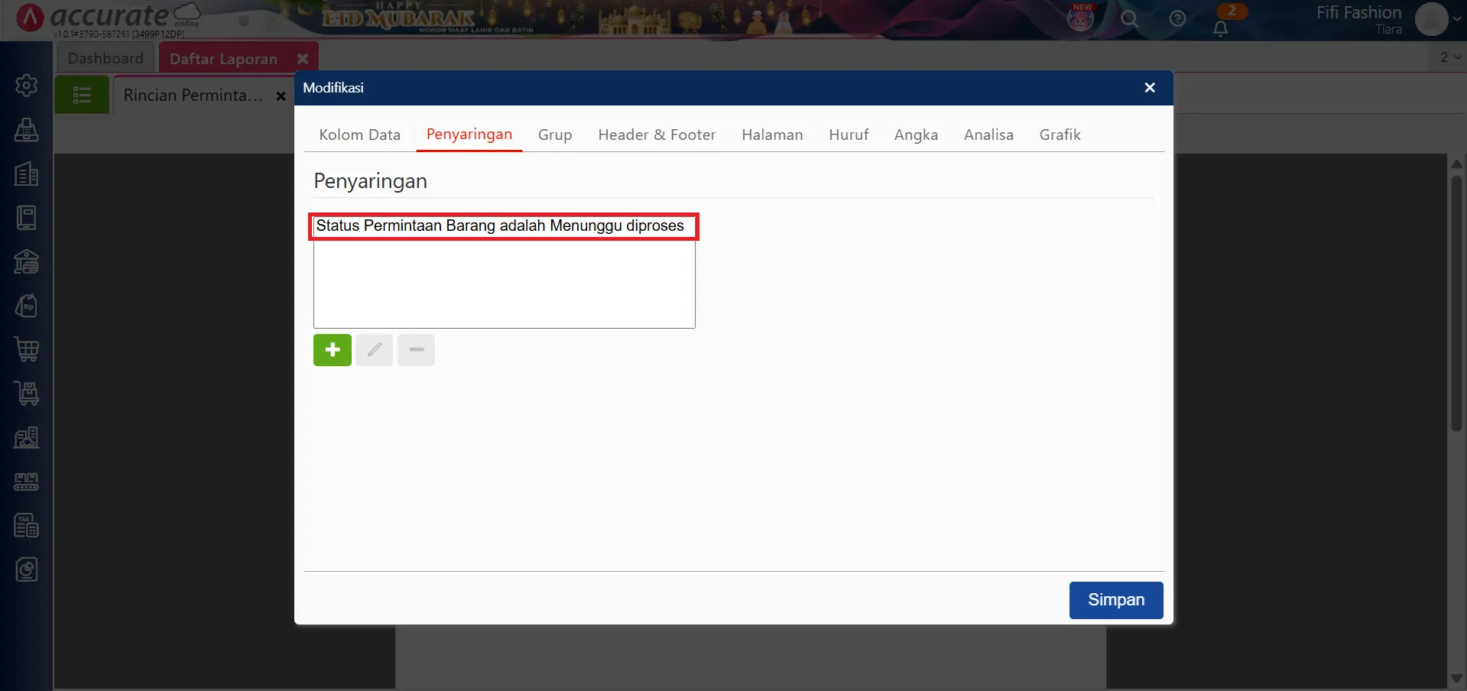Open the Company building module icon
Image resolution: width=1467 pixels, height=691 pixels.
click(x=27, y=174)
